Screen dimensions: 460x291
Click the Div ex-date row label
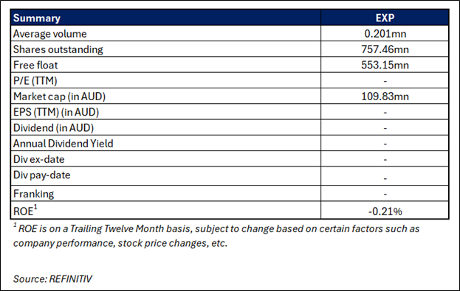click(x=38, y=159)
